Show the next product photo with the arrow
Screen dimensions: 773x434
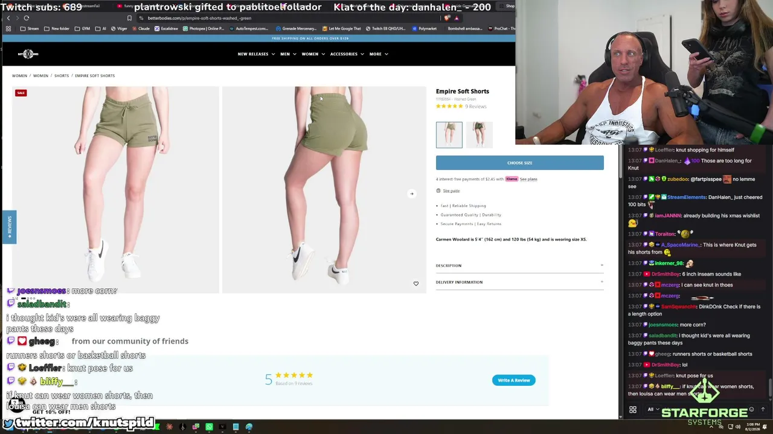tap(411, 193)
